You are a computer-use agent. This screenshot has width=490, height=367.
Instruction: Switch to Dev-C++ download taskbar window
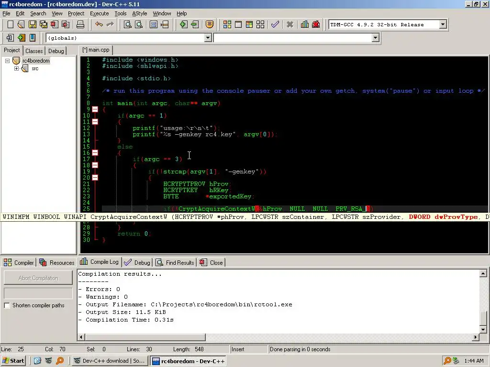[x=110, y=361]
